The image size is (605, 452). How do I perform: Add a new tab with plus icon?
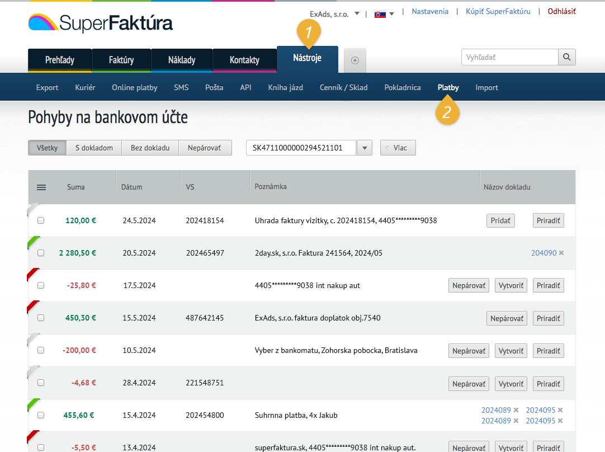(x=355, y=60)
